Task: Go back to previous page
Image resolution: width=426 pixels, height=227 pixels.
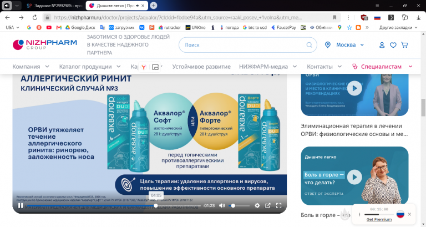Action: click(x=7, y=17)
